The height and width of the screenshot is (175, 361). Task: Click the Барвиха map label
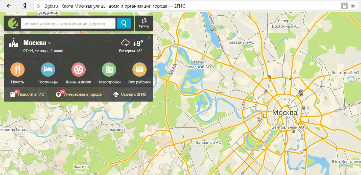117,129
